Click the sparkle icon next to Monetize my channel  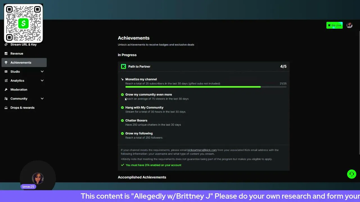tap(122, 79)
